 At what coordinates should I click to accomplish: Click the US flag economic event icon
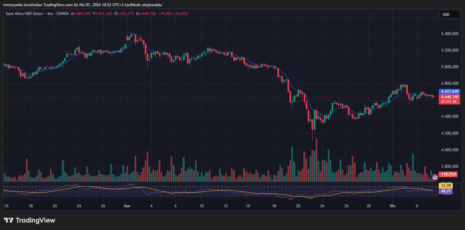434,177
